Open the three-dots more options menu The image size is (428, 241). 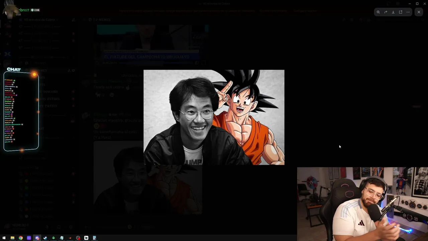point(408,12)
